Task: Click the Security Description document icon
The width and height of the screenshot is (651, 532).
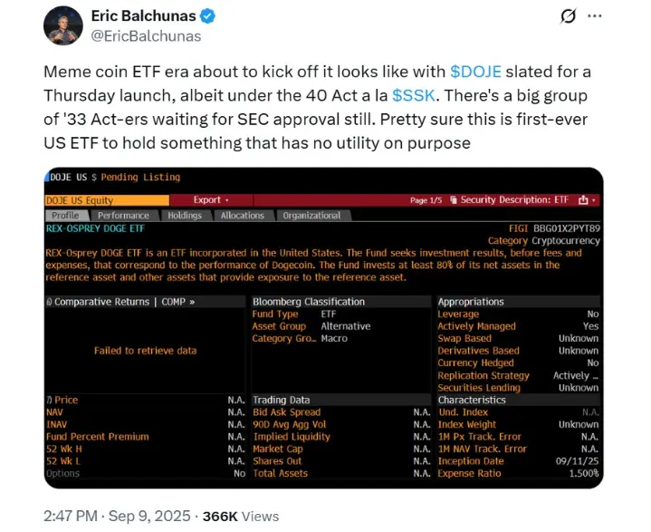Action: [454, 200]
